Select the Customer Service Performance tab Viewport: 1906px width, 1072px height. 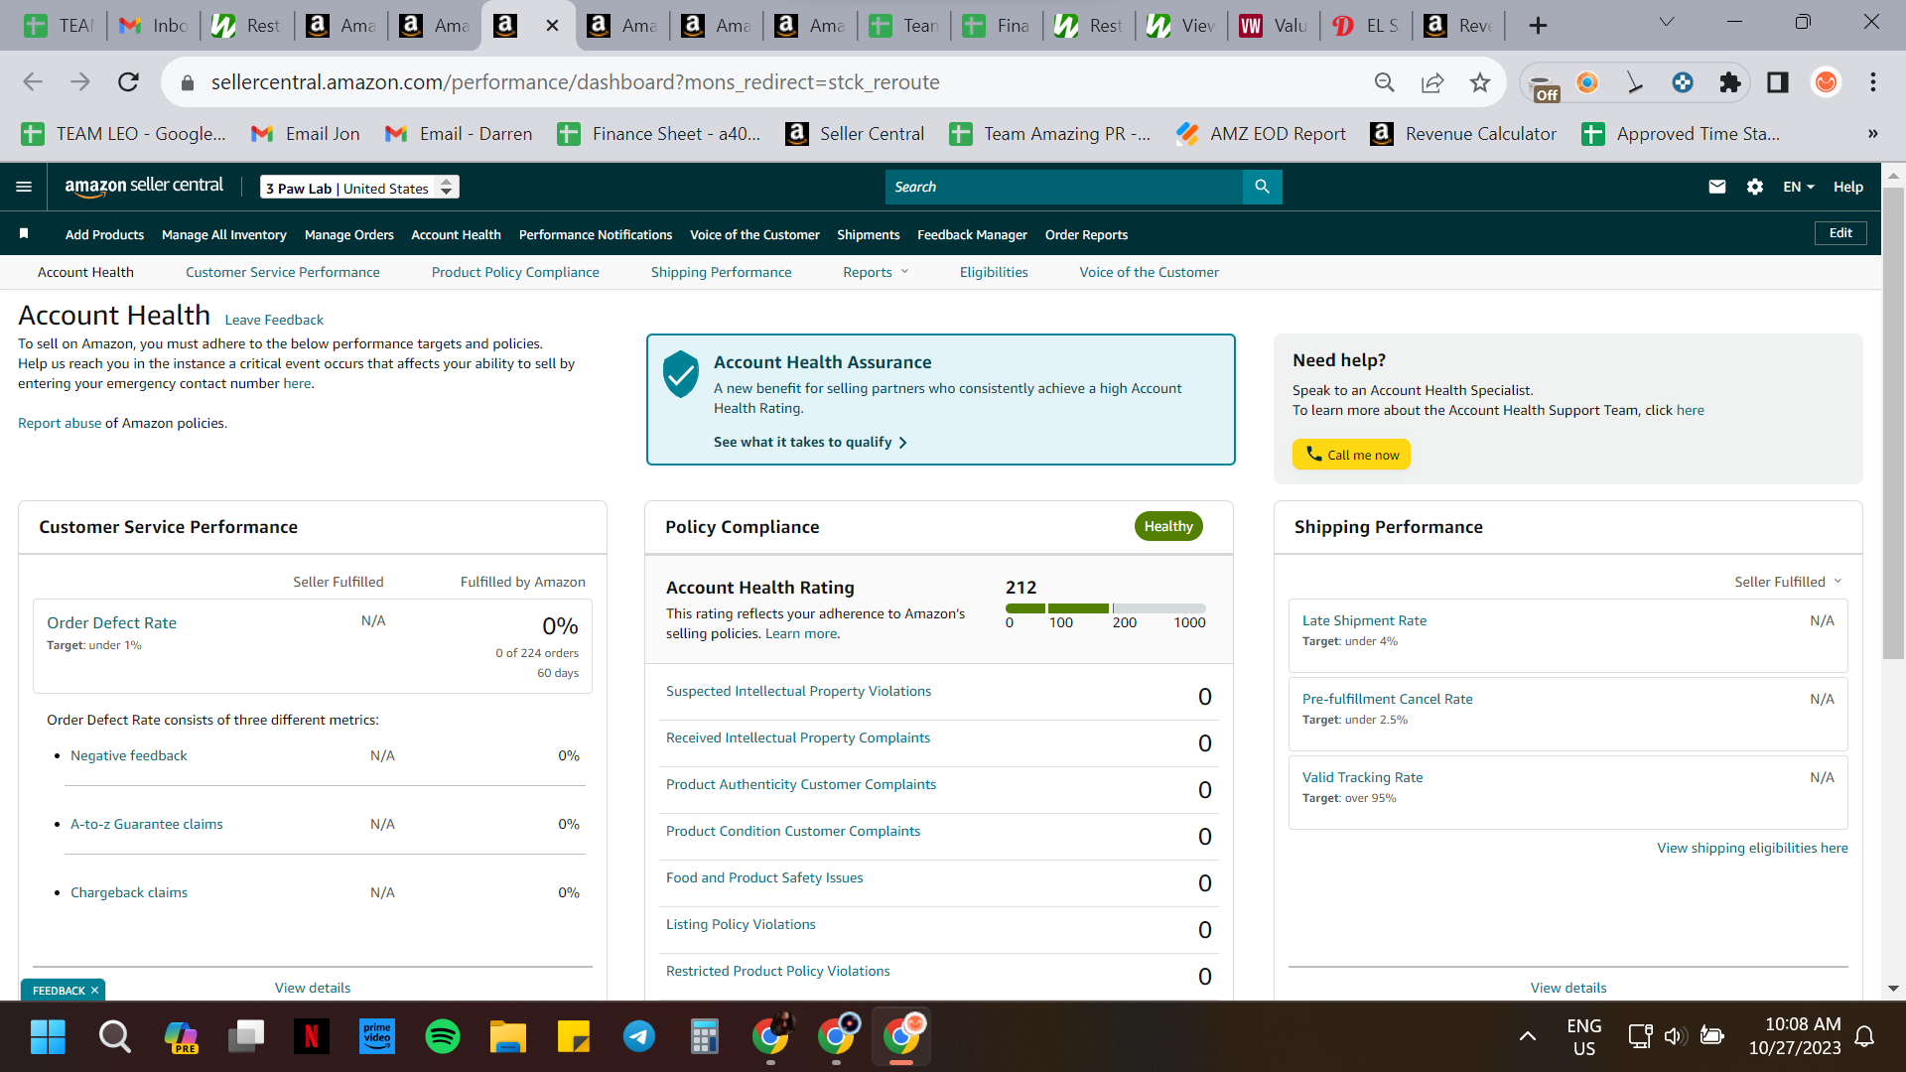(x=282, y=272)
